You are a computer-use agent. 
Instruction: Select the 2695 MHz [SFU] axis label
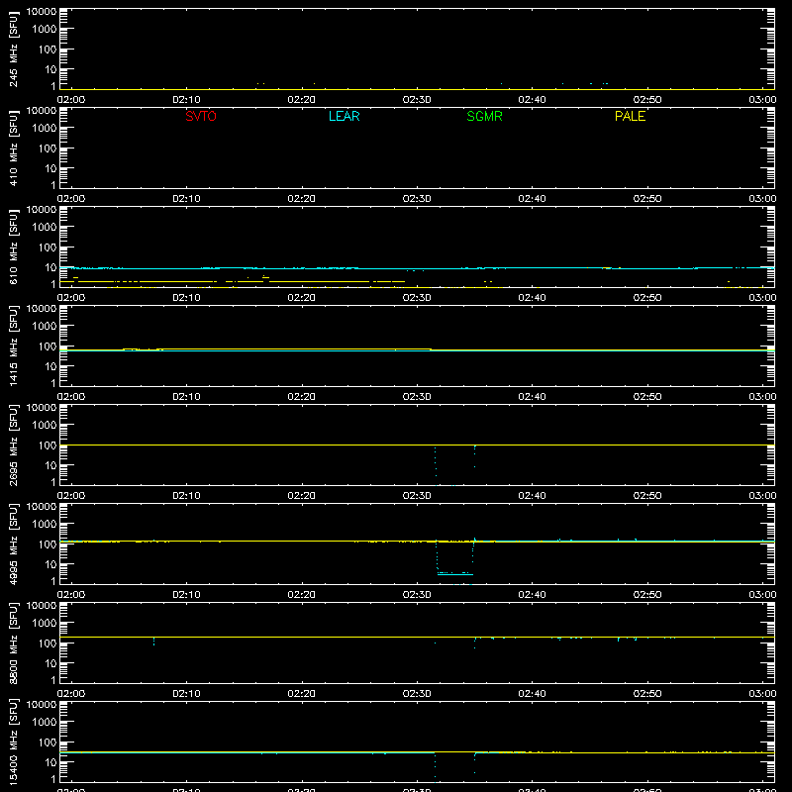pos(13,445)
